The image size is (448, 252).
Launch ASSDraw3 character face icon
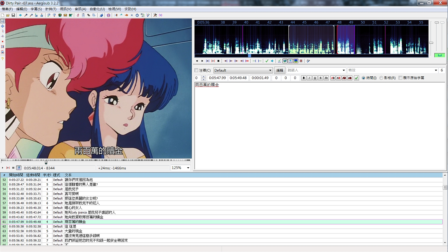click(108, 15)
